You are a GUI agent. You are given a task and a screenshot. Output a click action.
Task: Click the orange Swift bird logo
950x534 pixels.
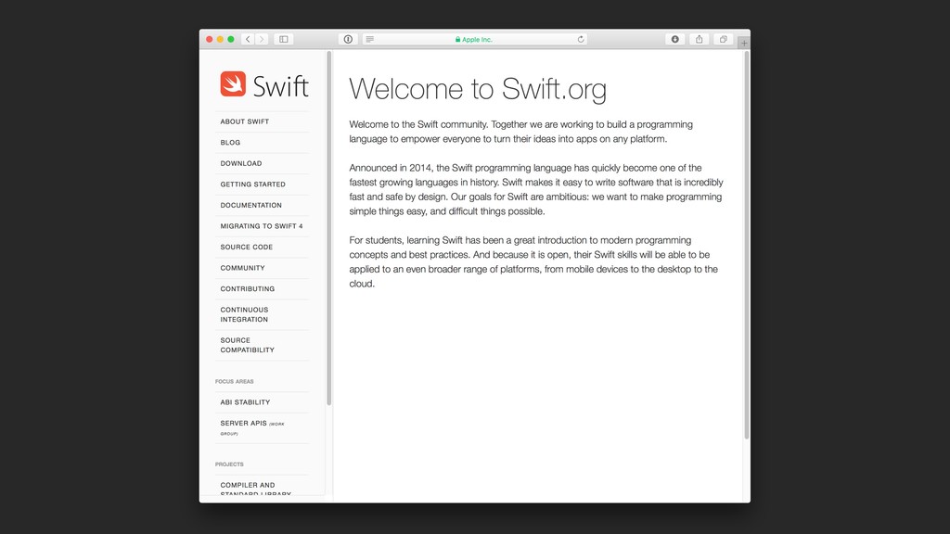point(233,84)
